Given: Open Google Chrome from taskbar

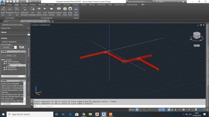Looking at the screenshot, I should pyautogui.click(x=84, y=114).
